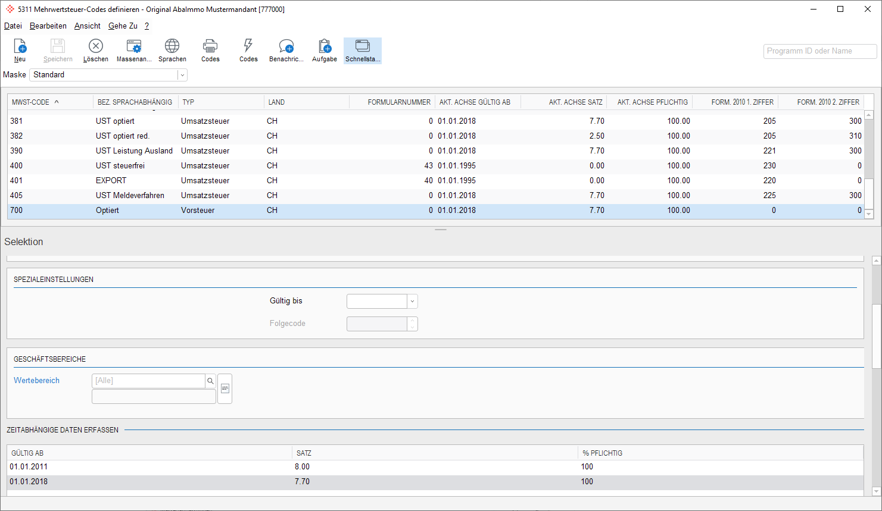Screen dimensions: 882x511
Task: Open the Datei menu
Action: pos(13,26)
